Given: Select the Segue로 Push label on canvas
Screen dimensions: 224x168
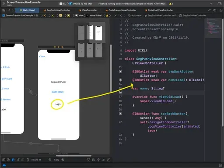Looking at the screenshot, I should (58, 82).
